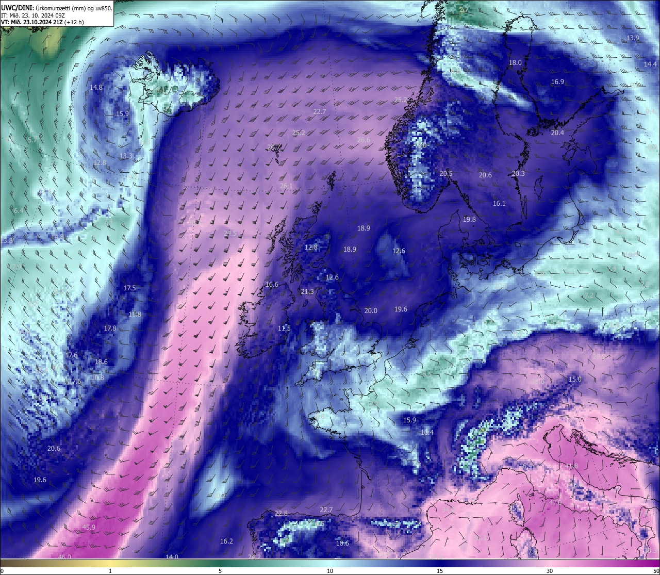This screenshot has width=660, height=575.
Task: Click the 2.7 value at top edge
Action: coord(464,10)
